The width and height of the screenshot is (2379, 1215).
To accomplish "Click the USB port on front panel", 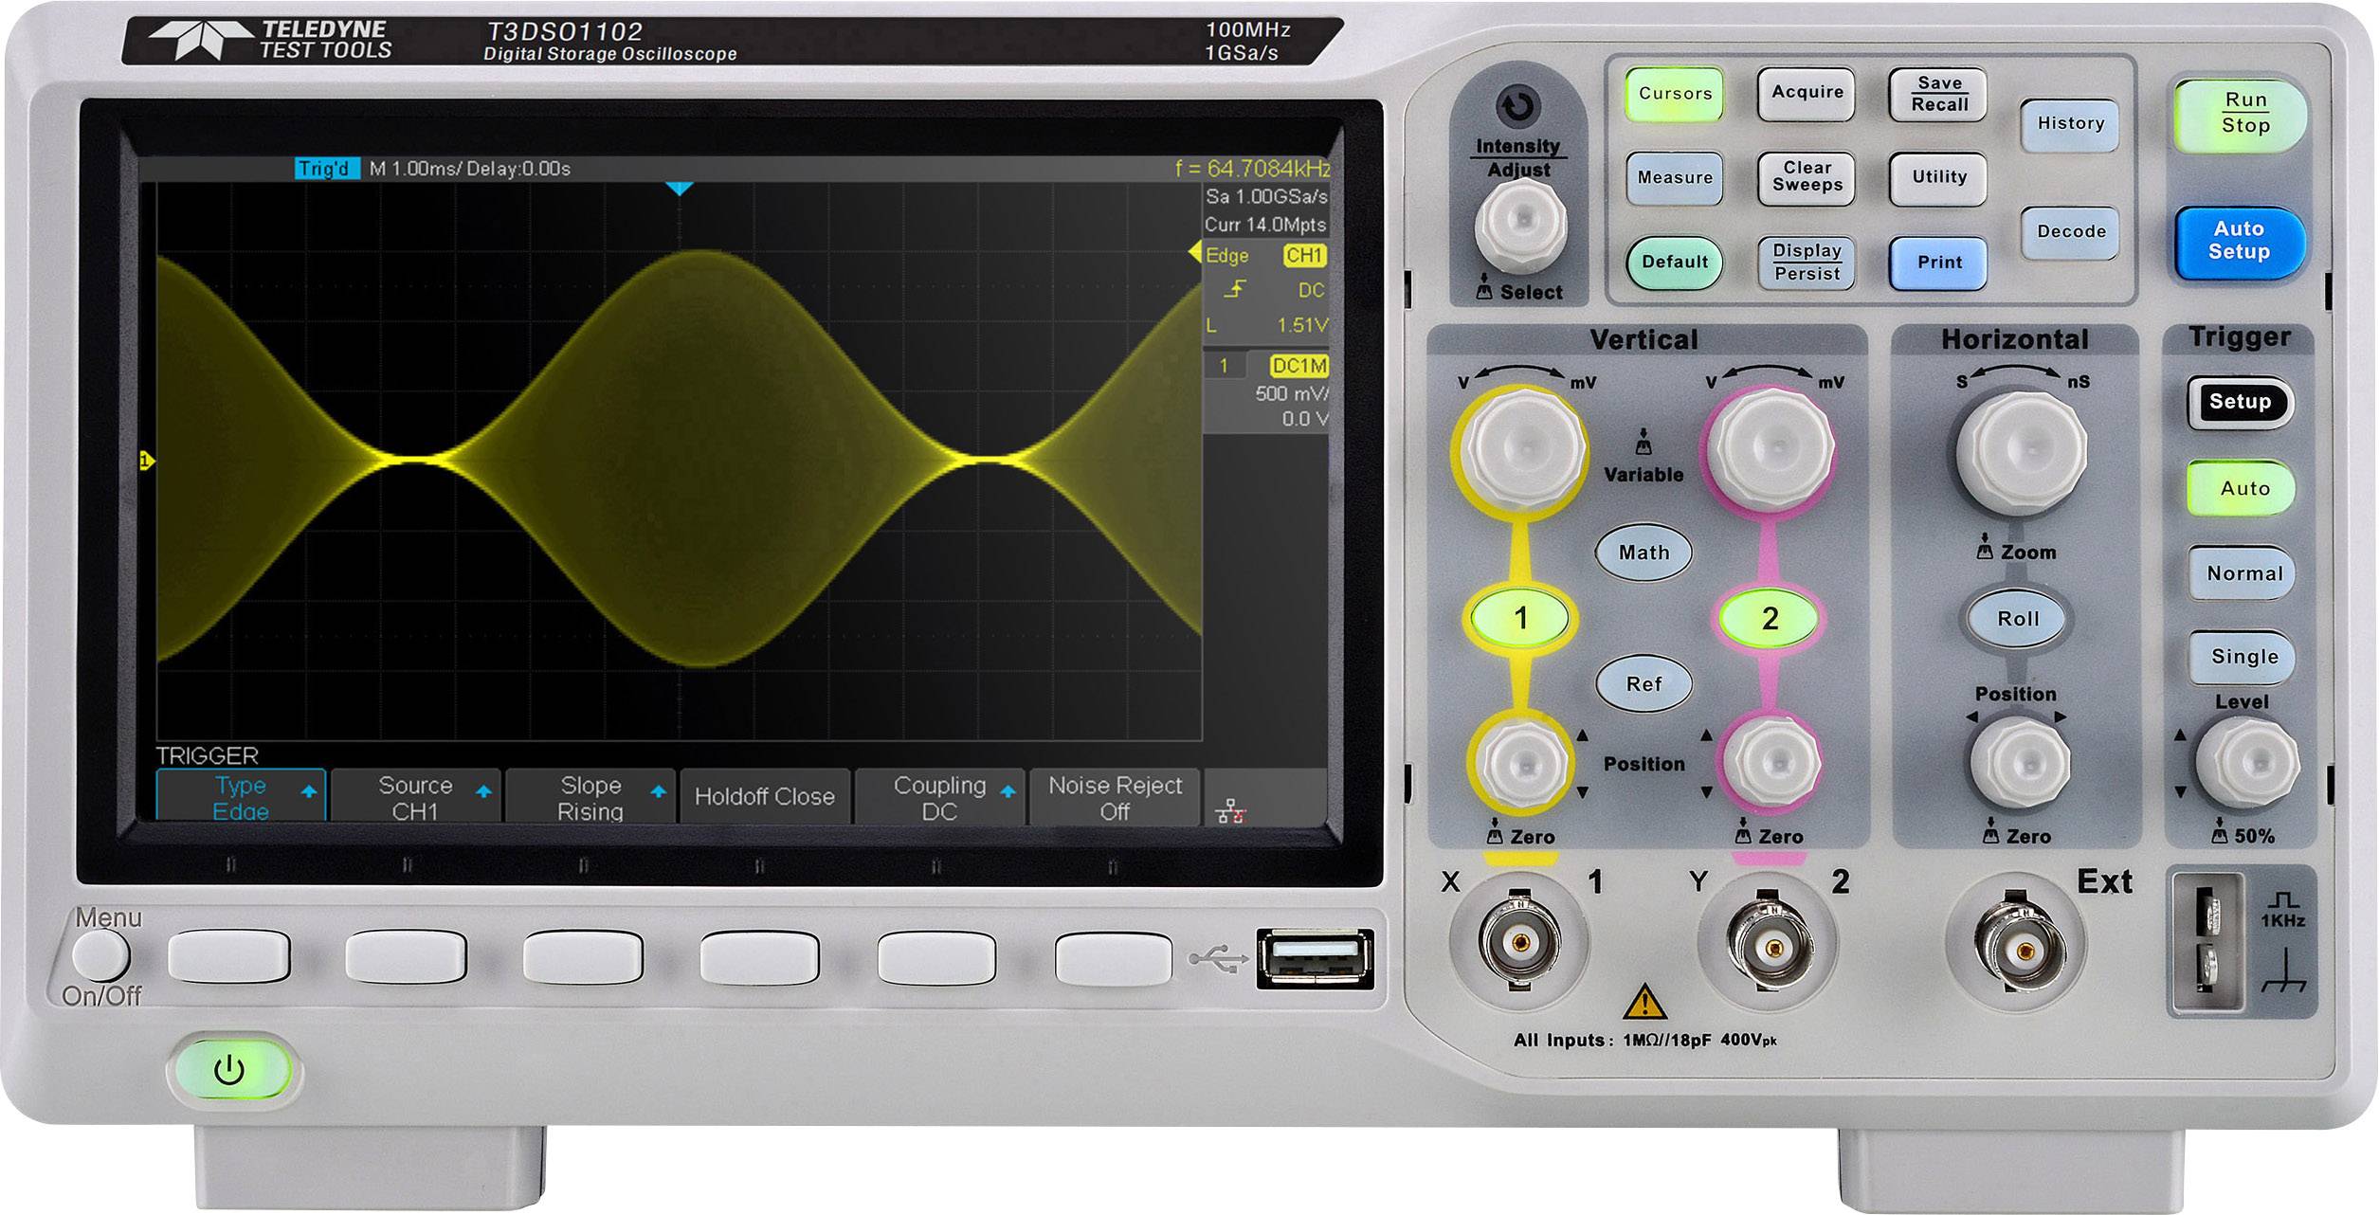I will pyautogui.click(x=1315, y=959).
